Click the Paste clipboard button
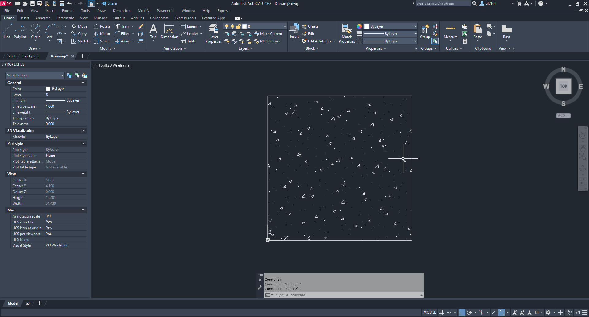Image resolution: width=589 pixels, height=317 pixels. (478, 32)
